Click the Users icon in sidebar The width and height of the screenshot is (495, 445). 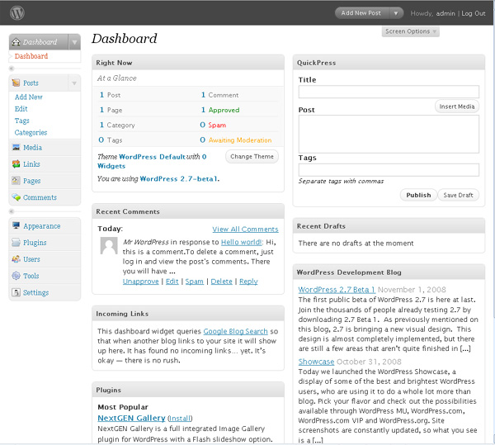(x=16, y=259)
